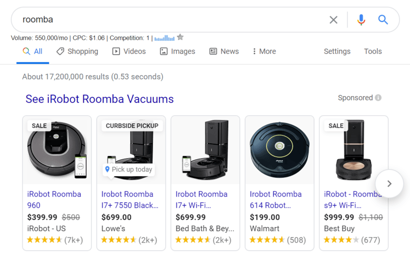Show next products with carousel arrow
Viewport: 410px width, 260px height.
click(x=389, y=184)
